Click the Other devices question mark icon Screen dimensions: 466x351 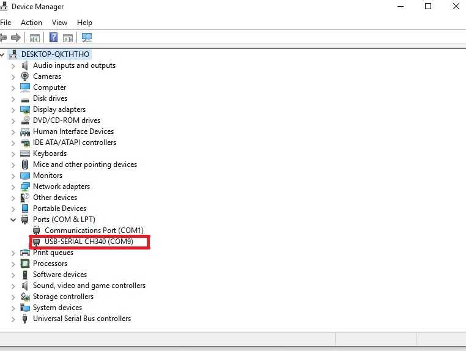[24, 198]
